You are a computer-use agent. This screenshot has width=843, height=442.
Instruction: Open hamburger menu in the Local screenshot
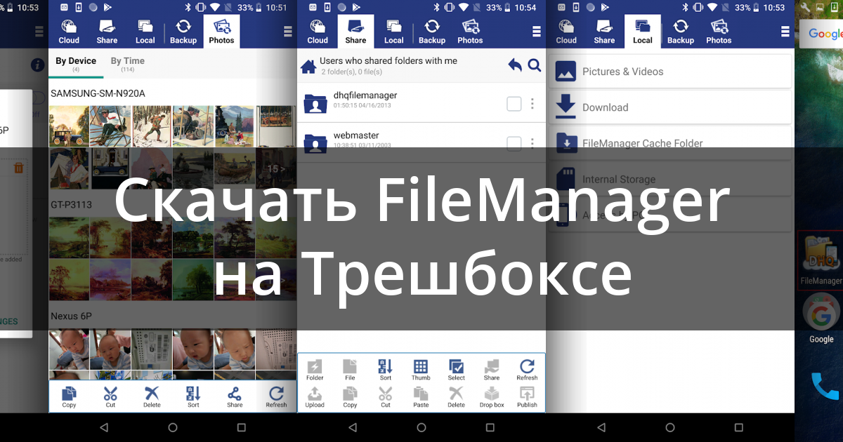(x=785, y=32)
